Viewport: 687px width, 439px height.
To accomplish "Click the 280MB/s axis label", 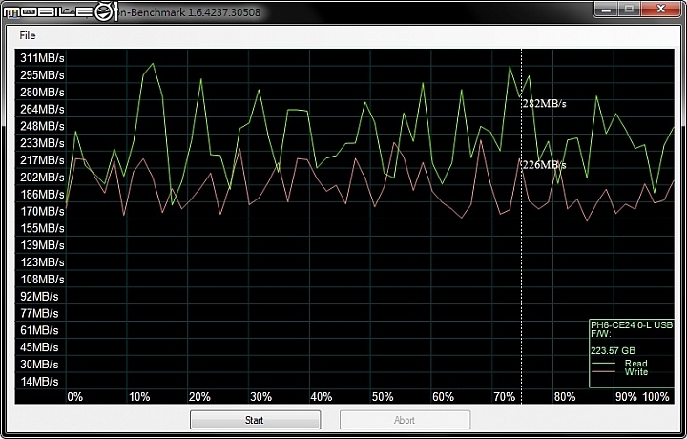I will tap(42, 92).
